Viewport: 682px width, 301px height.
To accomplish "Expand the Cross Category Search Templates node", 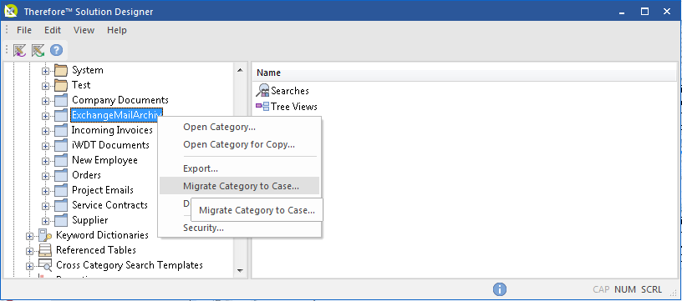I will [x=29, y=266].
